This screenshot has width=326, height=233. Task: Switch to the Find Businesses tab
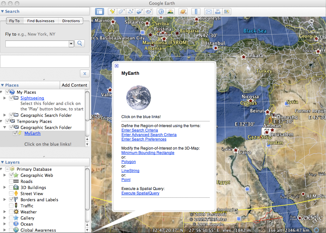pyautogui.click(x=41, y=21)
